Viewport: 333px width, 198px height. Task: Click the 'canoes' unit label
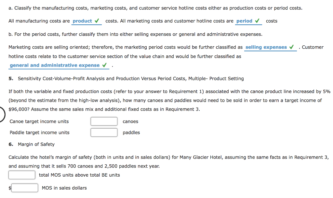(x=130, y=122)
